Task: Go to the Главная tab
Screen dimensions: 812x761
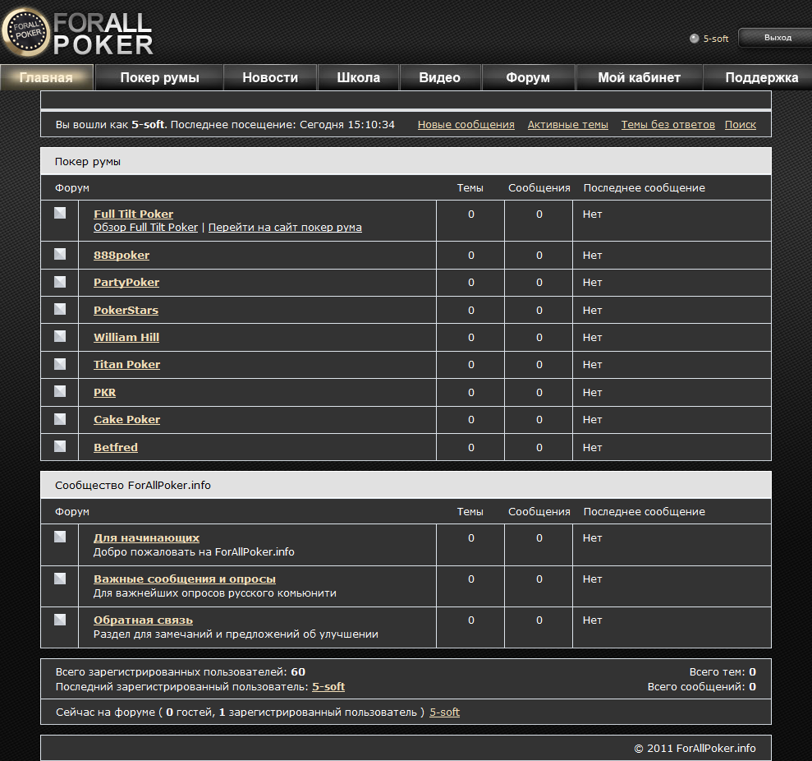Action: pos(47,78)
